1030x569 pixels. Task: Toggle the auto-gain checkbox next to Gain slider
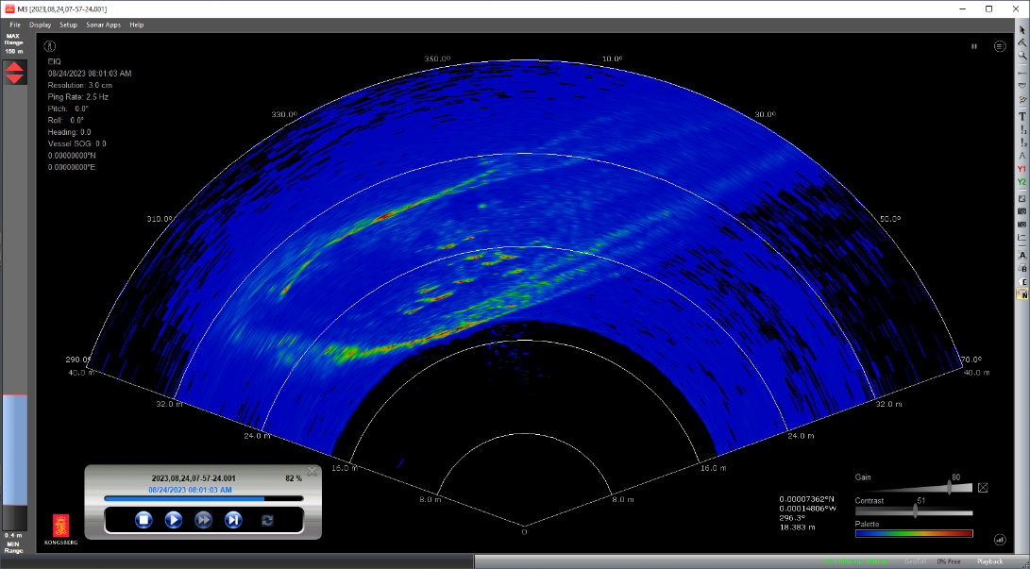[x=983, y=487]
